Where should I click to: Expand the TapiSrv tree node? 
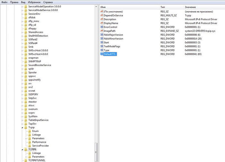[22, 124]
